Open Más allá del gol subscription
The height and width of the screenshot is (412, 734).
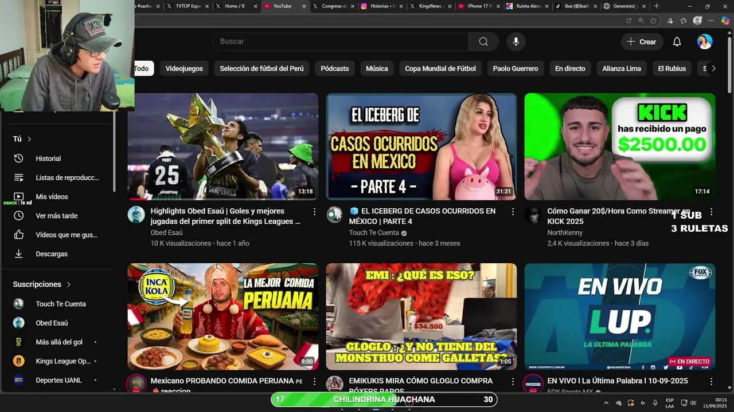click(57, 342)
